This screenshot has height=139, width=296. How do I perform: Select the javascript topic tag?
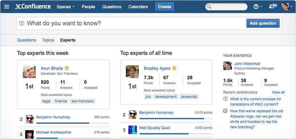(189, 97)
